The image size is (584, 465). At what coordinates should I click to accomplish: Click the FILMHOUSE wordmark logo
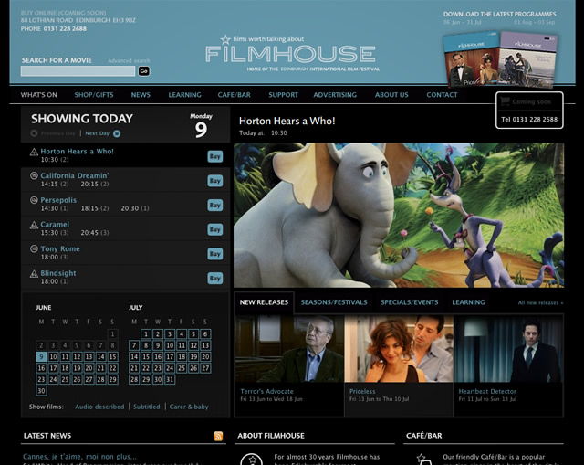(290, 54)
